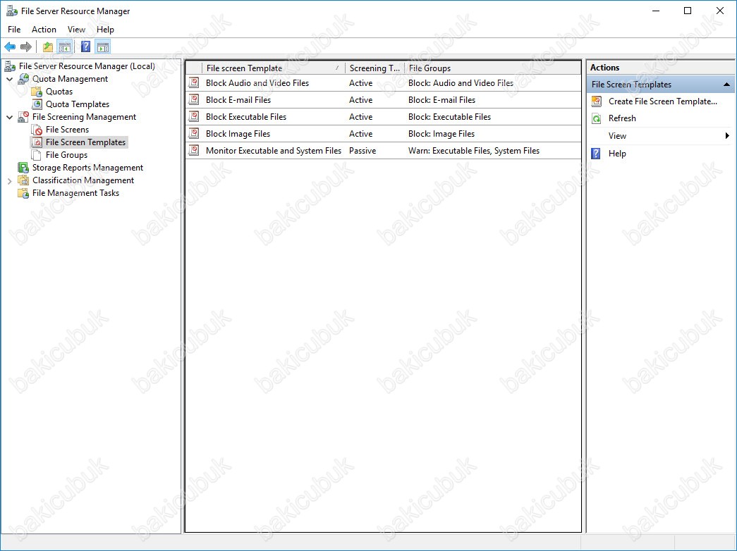Click the blue Help toolbar icon
The image size is (737, 551).
click(x=85, y=47)
